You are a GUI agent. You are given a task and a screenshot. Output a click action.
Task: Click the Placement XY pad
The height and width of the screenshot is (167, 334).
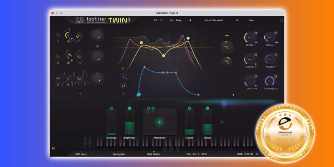159,122
